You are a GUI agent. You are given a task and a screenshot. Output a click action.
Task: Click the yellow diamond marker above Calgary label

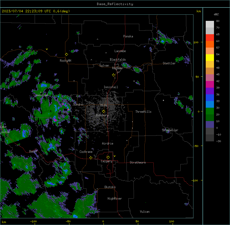tap(108, 157)
